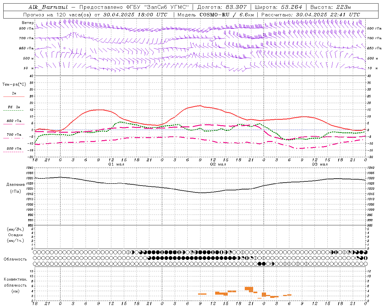Click the 'Высота: 223м' header value
Viewport: 383px width, 306px height.
point(331,7)
